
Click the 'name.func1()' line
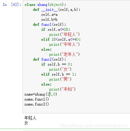click(37, 99)
